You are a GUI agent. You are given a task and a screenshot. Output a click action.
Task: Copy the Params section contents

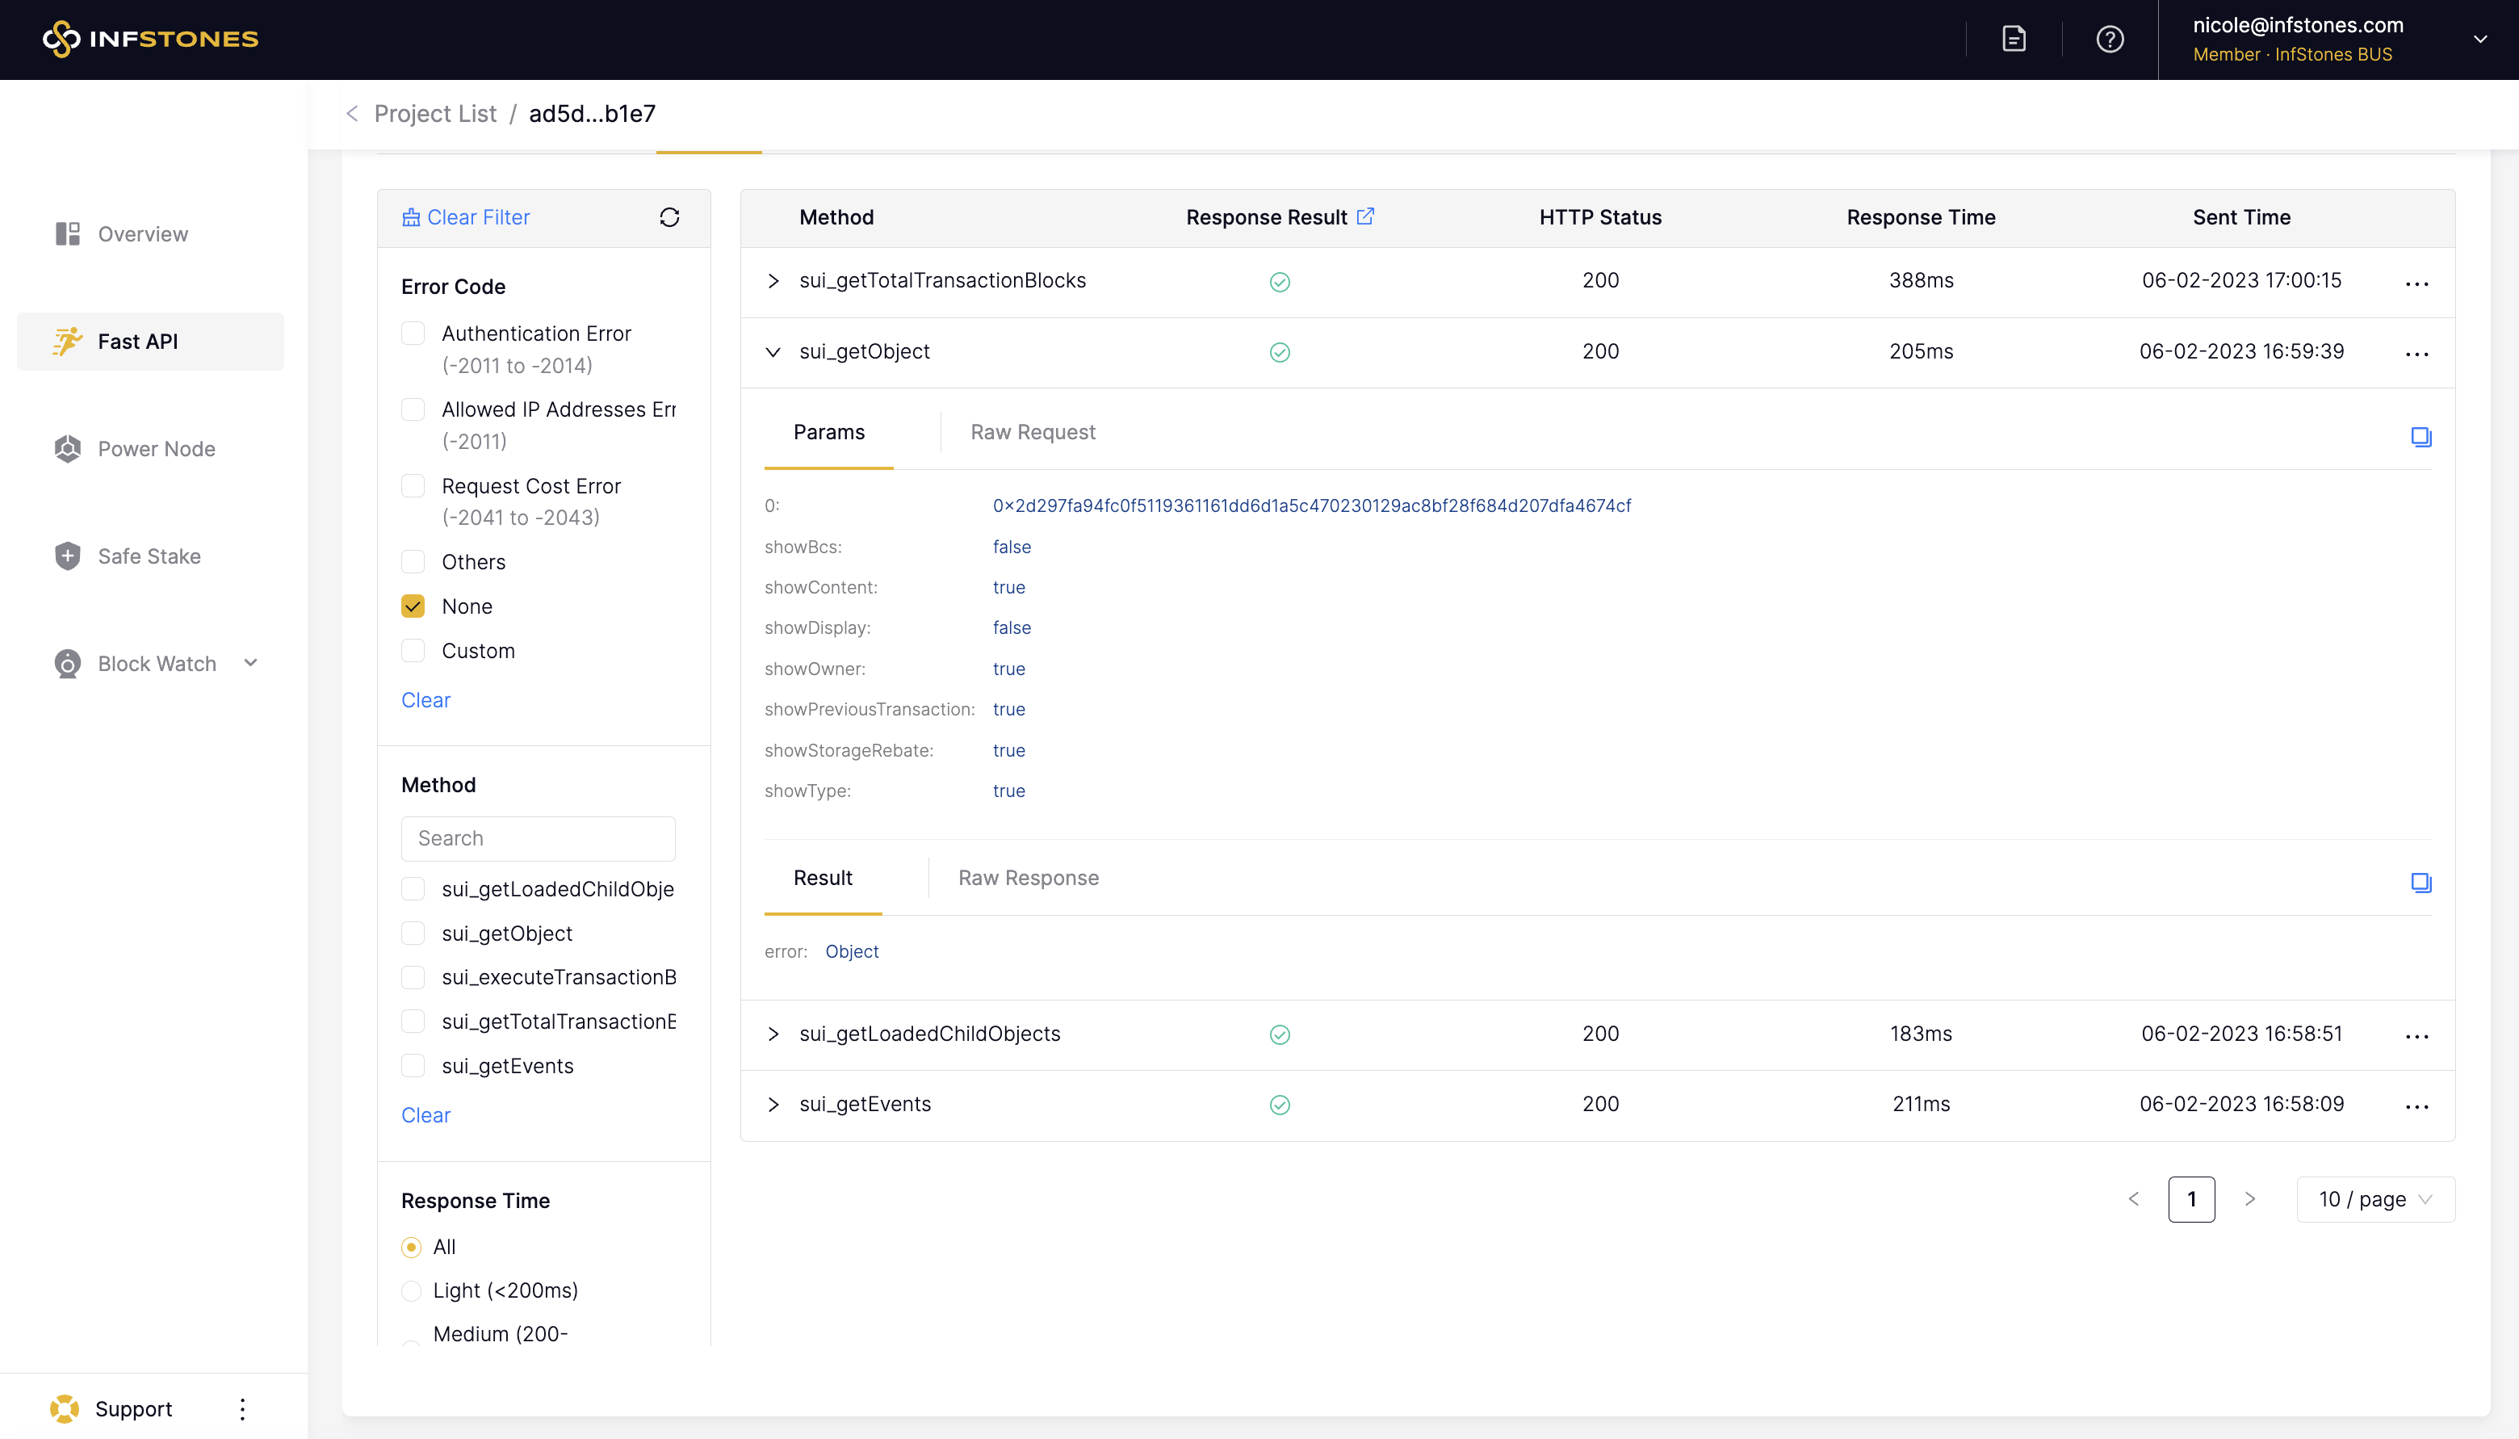2421,437
